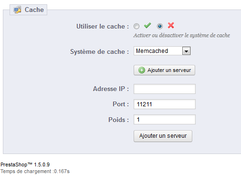This screenshot has width=241, height=185.
Task: Click the Utiliser le cache label
Action: 103,26
